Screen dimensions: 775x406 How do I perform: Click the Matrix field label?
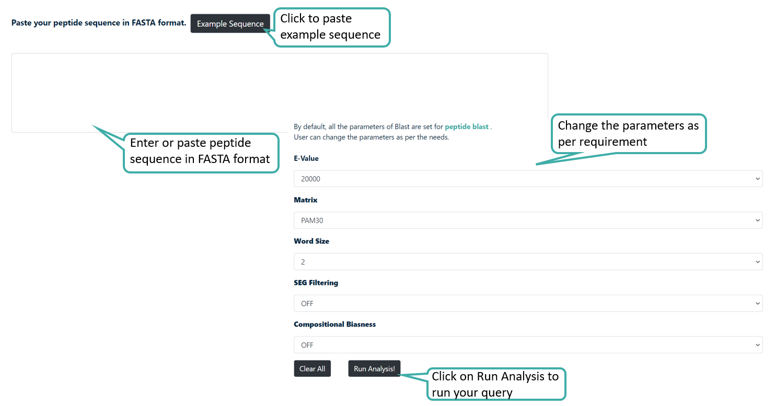coord(306,200)
